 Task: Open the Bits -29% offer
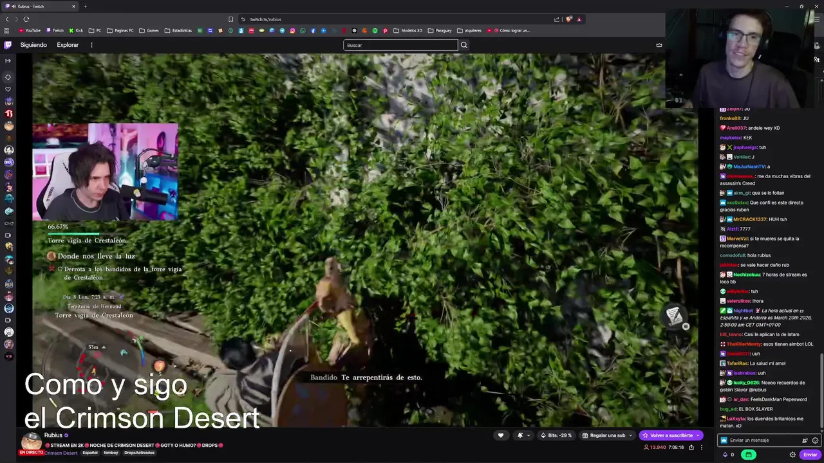tap(556, 435)
